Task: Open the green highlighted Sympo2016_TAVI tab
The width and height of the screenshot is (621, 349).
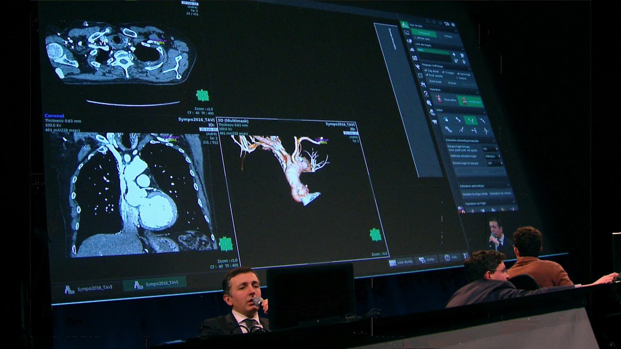Action: tap(155, 284)
